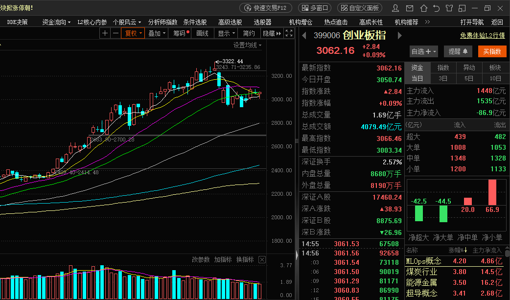Viewport: 510px width, 300px height.
Task: Open the 自选+ watchlist dropdown
Action: coord(423,51)
